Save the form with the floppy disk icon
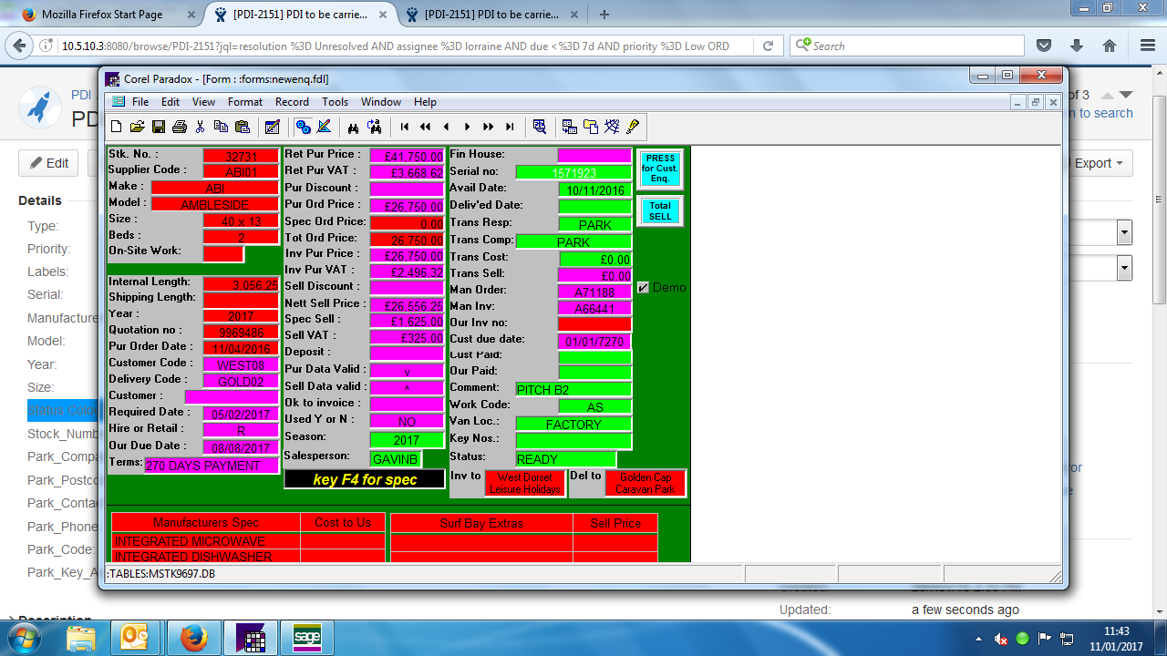The image size is (1167, 656). (x=158, y=127)
